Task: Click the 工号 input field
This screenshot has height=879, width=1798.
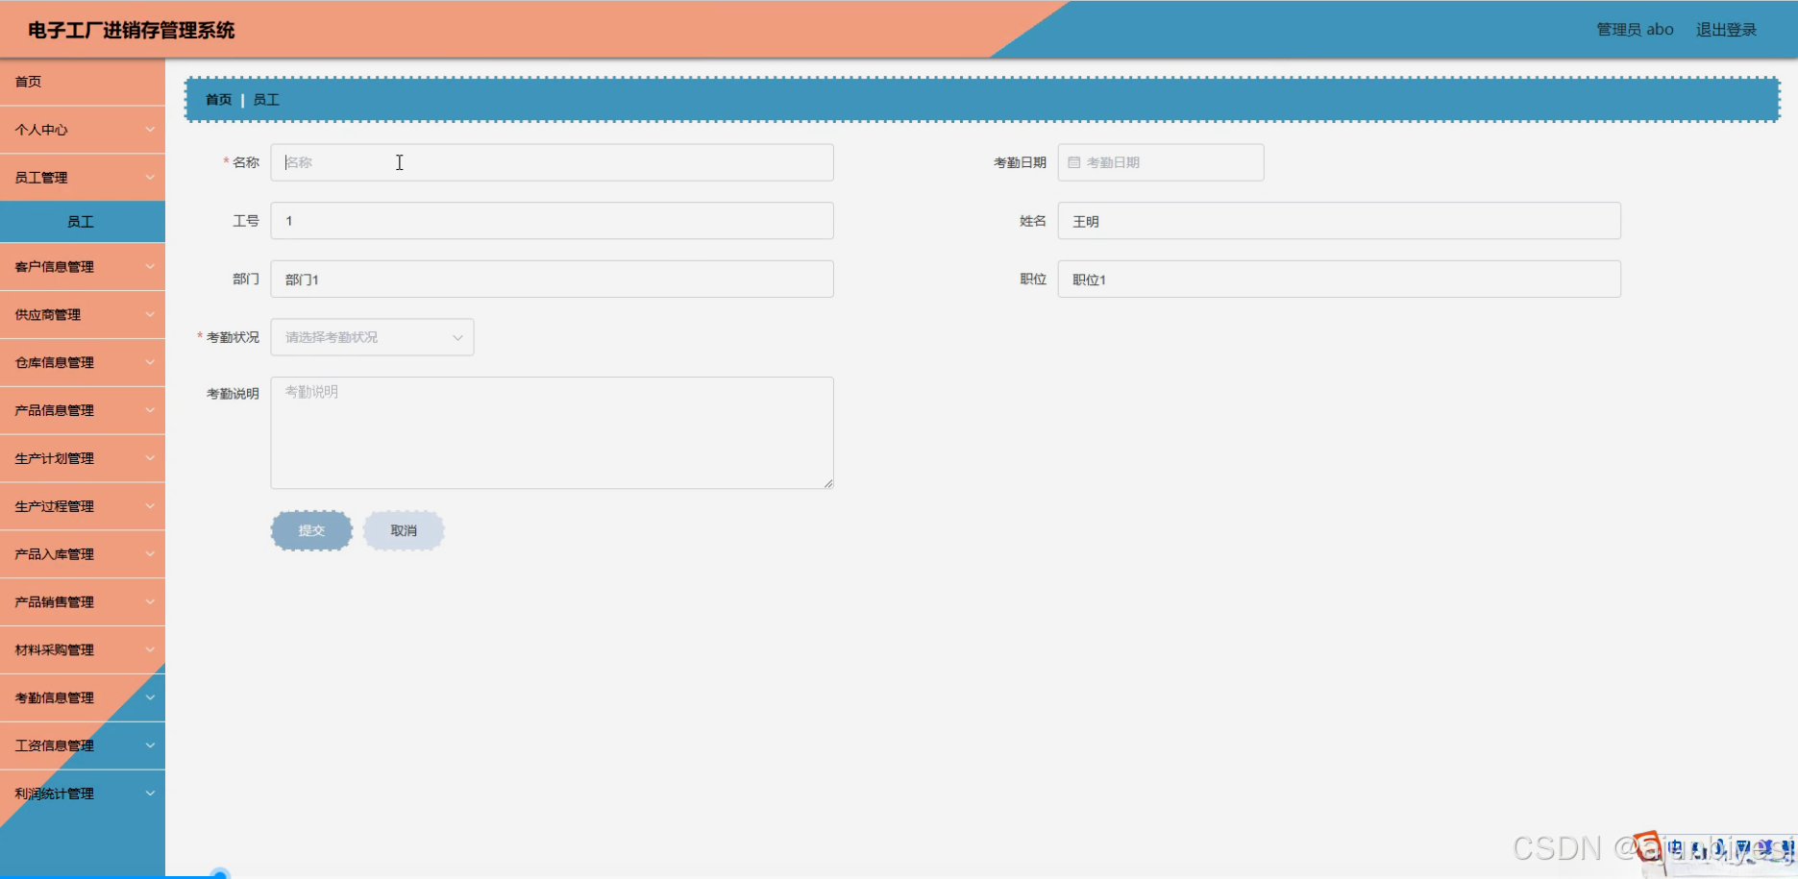Action: tap(553, 221)
